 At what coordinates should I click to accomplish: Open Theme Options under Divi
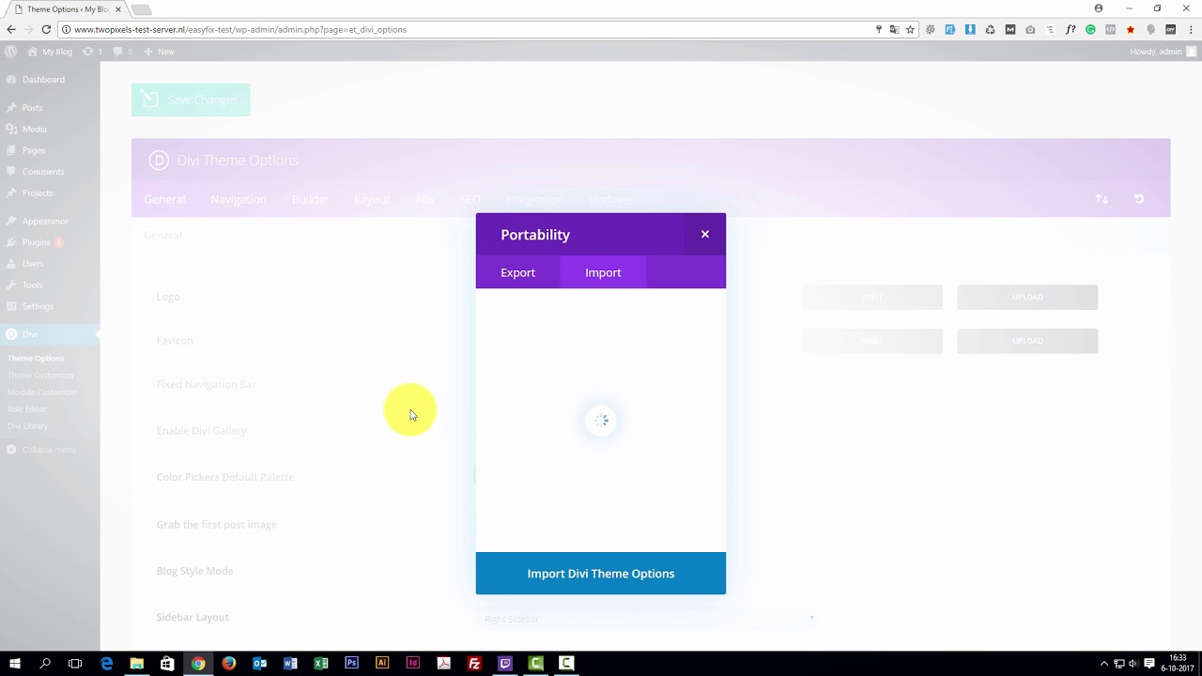[36, 359]
